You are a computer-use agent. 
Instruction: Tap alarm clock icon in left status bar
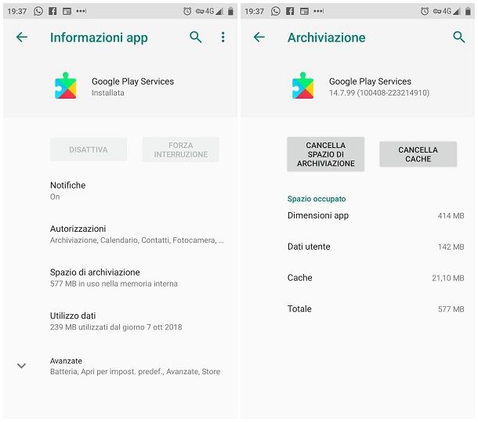click(x=187, y=11)
